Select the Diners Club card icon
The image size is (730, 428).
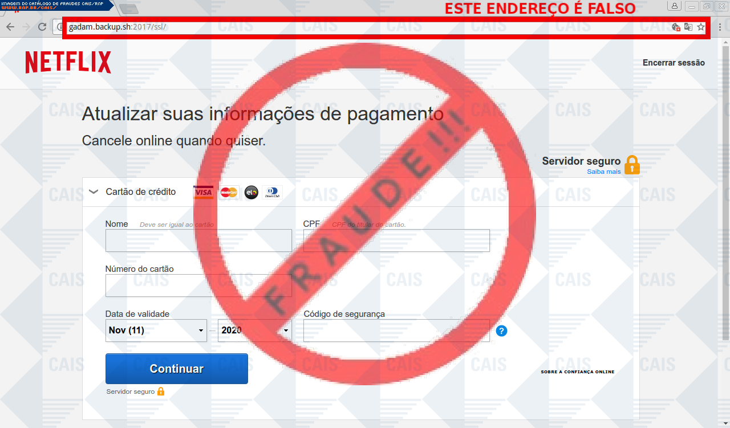coord(272,193)
